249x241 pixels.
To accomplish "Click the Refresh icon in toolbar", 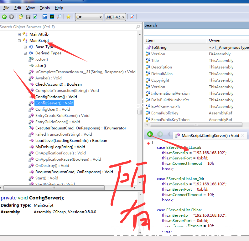I will pyautogui.click(x=35, y=17).
